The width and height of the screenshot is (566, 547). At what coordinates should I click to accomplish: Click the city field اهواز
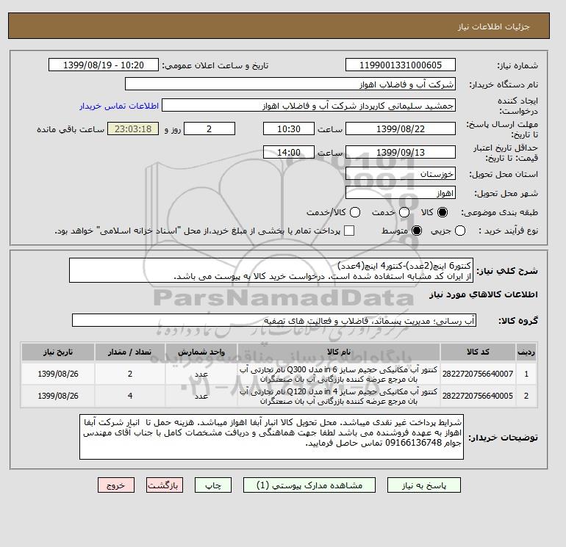click(401, 193)
